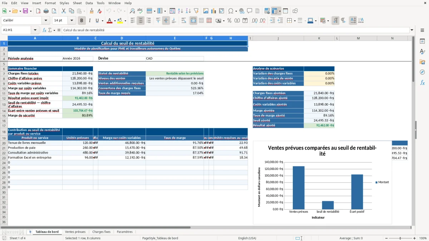Switch to Ventes prévues sheet tab
This screenshot has width=429, height=241.
tap(75, 232)
